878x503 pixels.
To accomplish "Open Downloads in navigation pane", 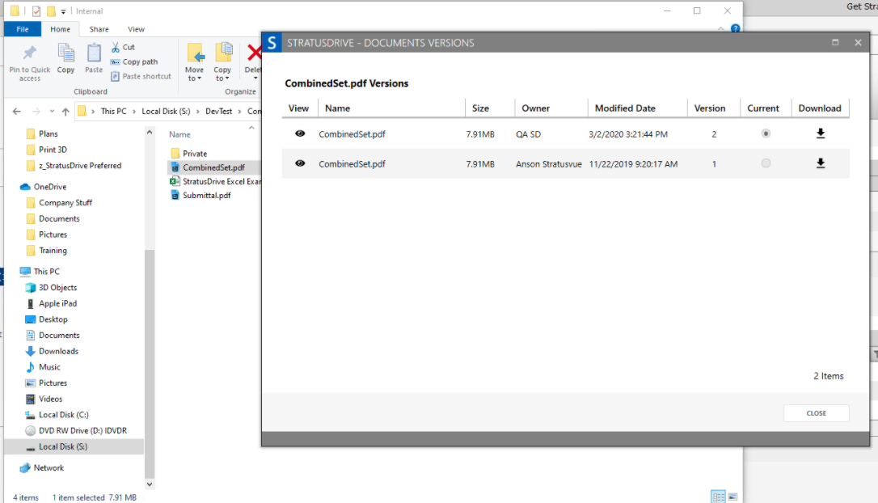I will pos(58,351).
